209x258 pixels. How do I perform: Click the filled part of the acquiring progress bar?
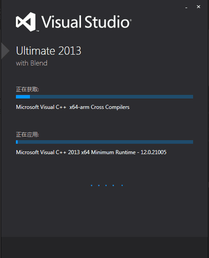tap(23, 97)
